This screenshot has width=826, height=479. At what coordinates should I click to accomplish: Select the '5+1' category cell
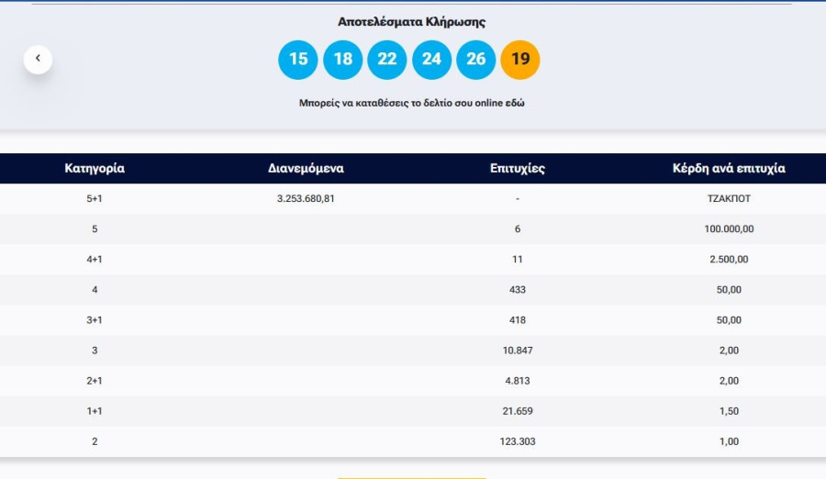(x=95, y=198)
